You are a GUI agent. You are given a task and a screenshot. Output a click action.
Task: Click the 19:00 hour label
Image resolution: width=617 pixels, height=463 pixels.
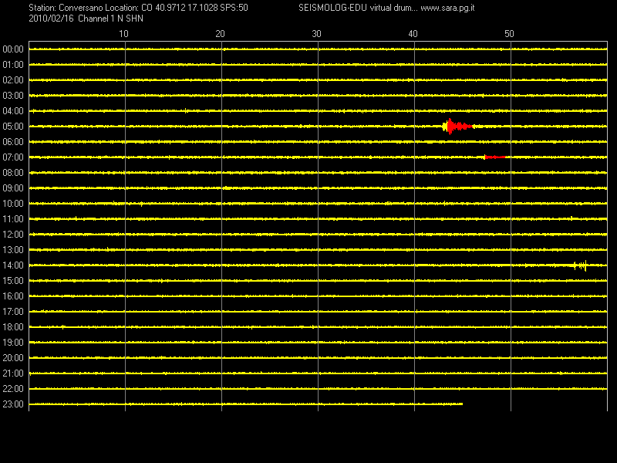tap(13, 343)
